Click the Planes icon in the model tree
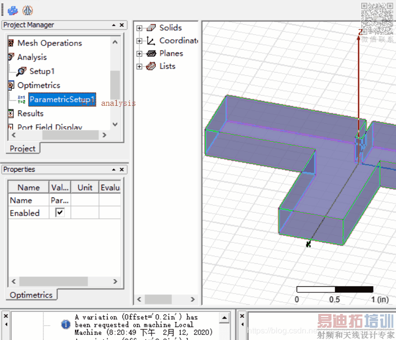 click(151, 54)
